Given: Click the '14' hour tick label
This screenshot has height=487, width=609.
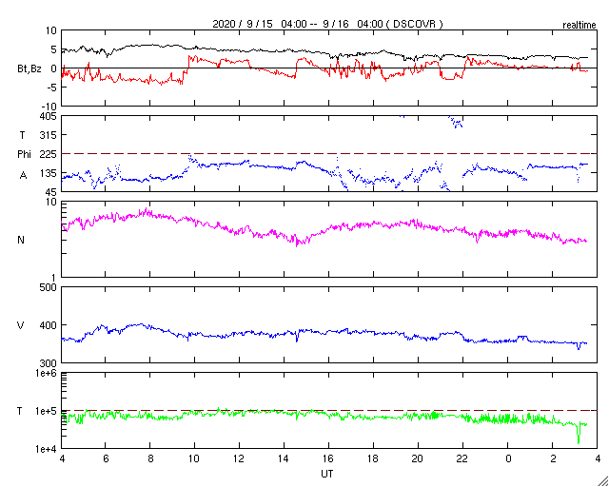Looking at the screenshot, I should (284, 458).
